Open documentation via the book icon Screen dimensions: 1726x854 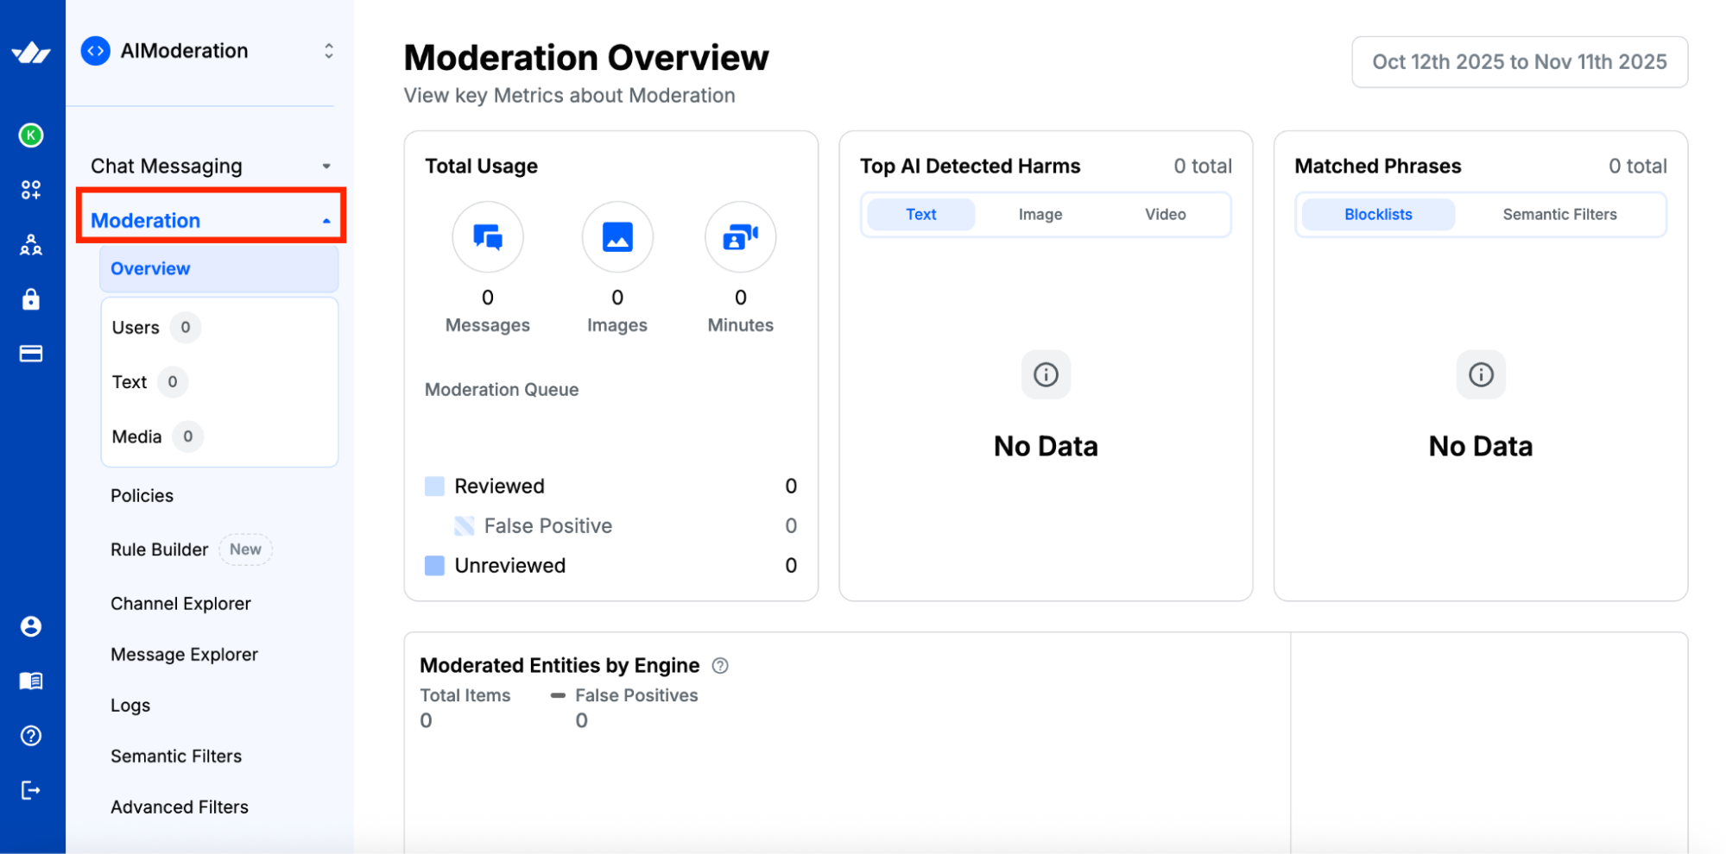pos(31,681)
